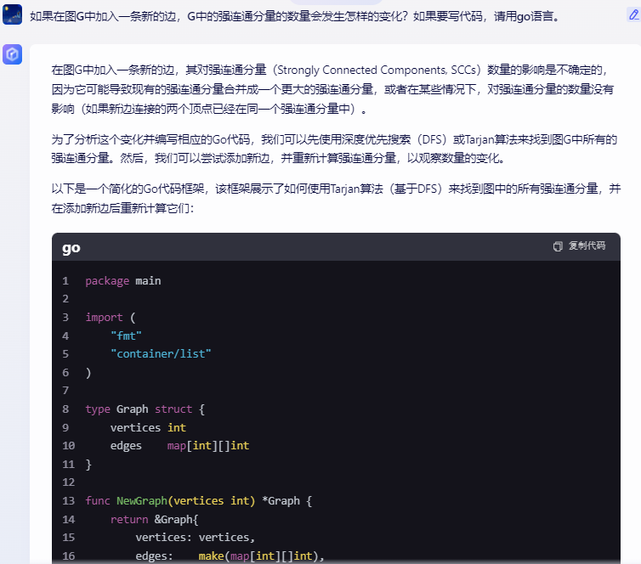Click the 'edges map[int][]int' field line
641x564 pixels.
[x=179, y=446]
